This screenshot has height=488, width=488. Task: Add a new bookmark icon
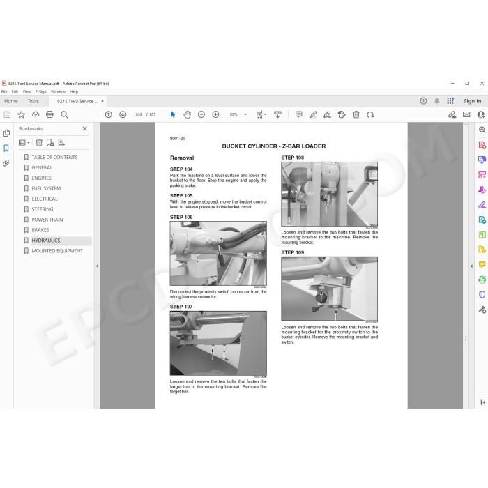(50, 142)
